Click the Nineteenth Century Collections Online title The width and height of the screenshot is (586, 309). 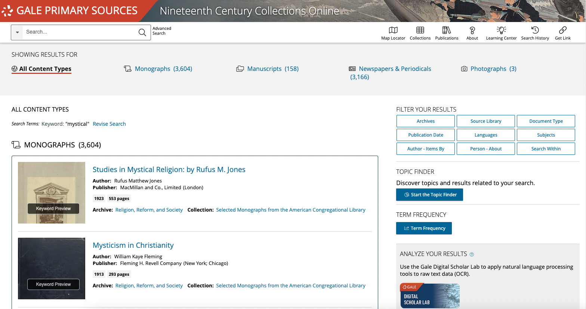point(249,11)
